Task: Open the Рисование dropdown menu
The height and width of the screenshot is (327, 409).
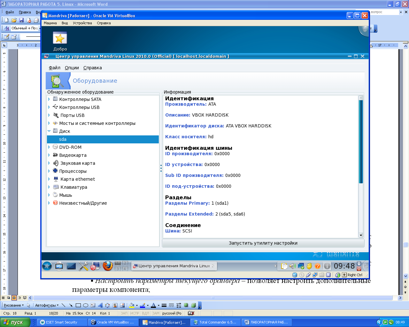Action: coord(14,305)
